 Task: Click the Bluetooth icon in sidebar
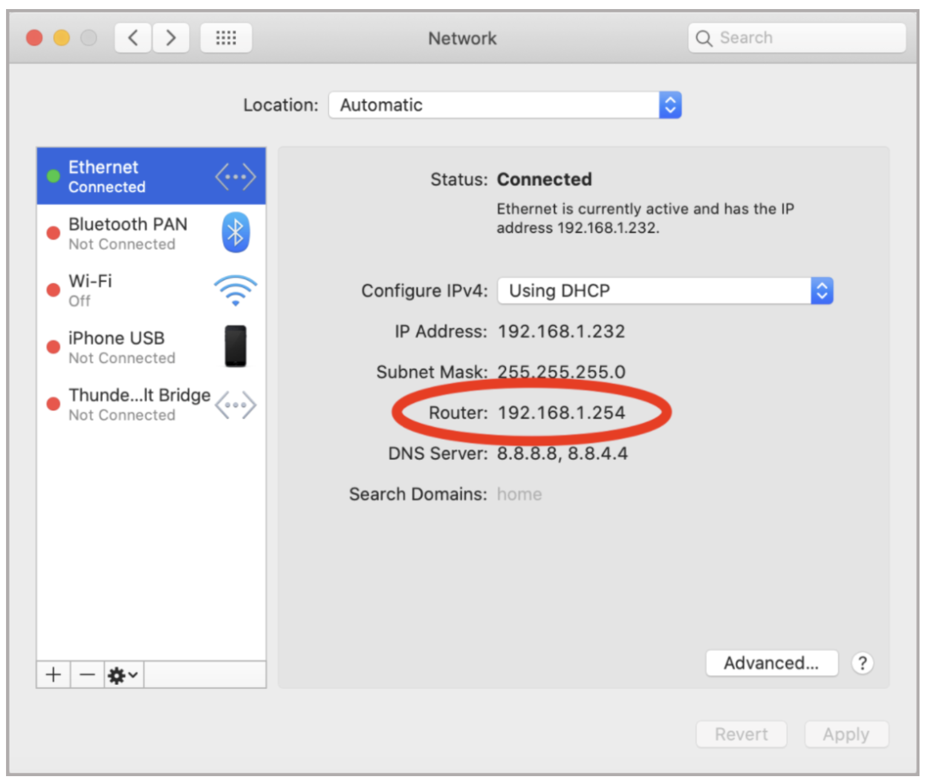pyautogui.click(x=235, y=233)
